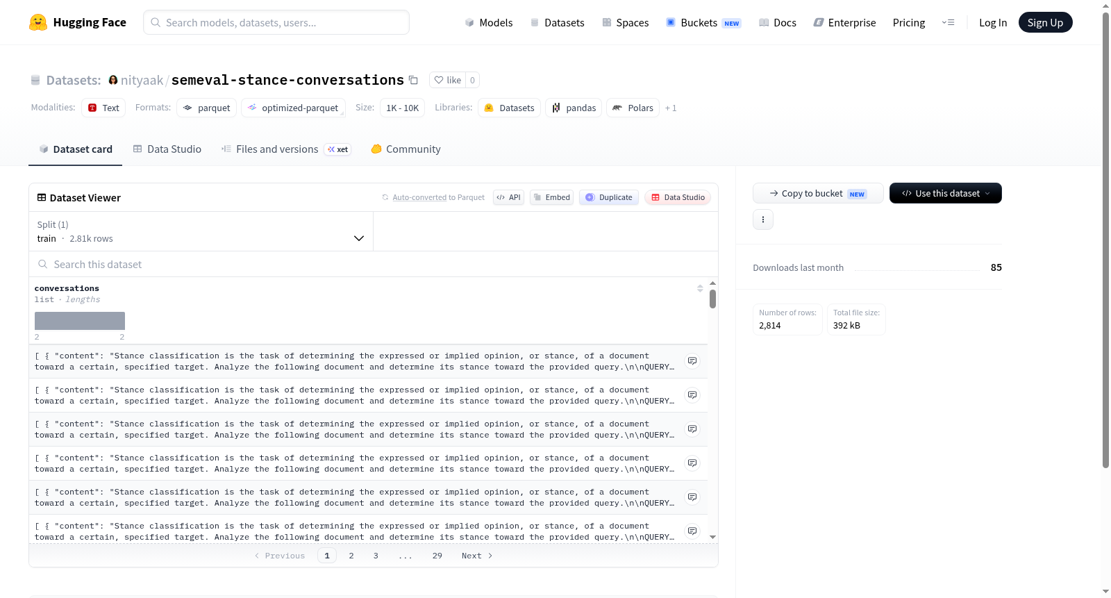Show the +1 more libraries

[671, 108]
